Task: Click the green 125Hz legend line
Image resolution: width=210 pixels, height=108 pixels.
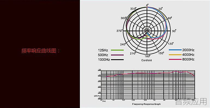Action: coord(117,50)
